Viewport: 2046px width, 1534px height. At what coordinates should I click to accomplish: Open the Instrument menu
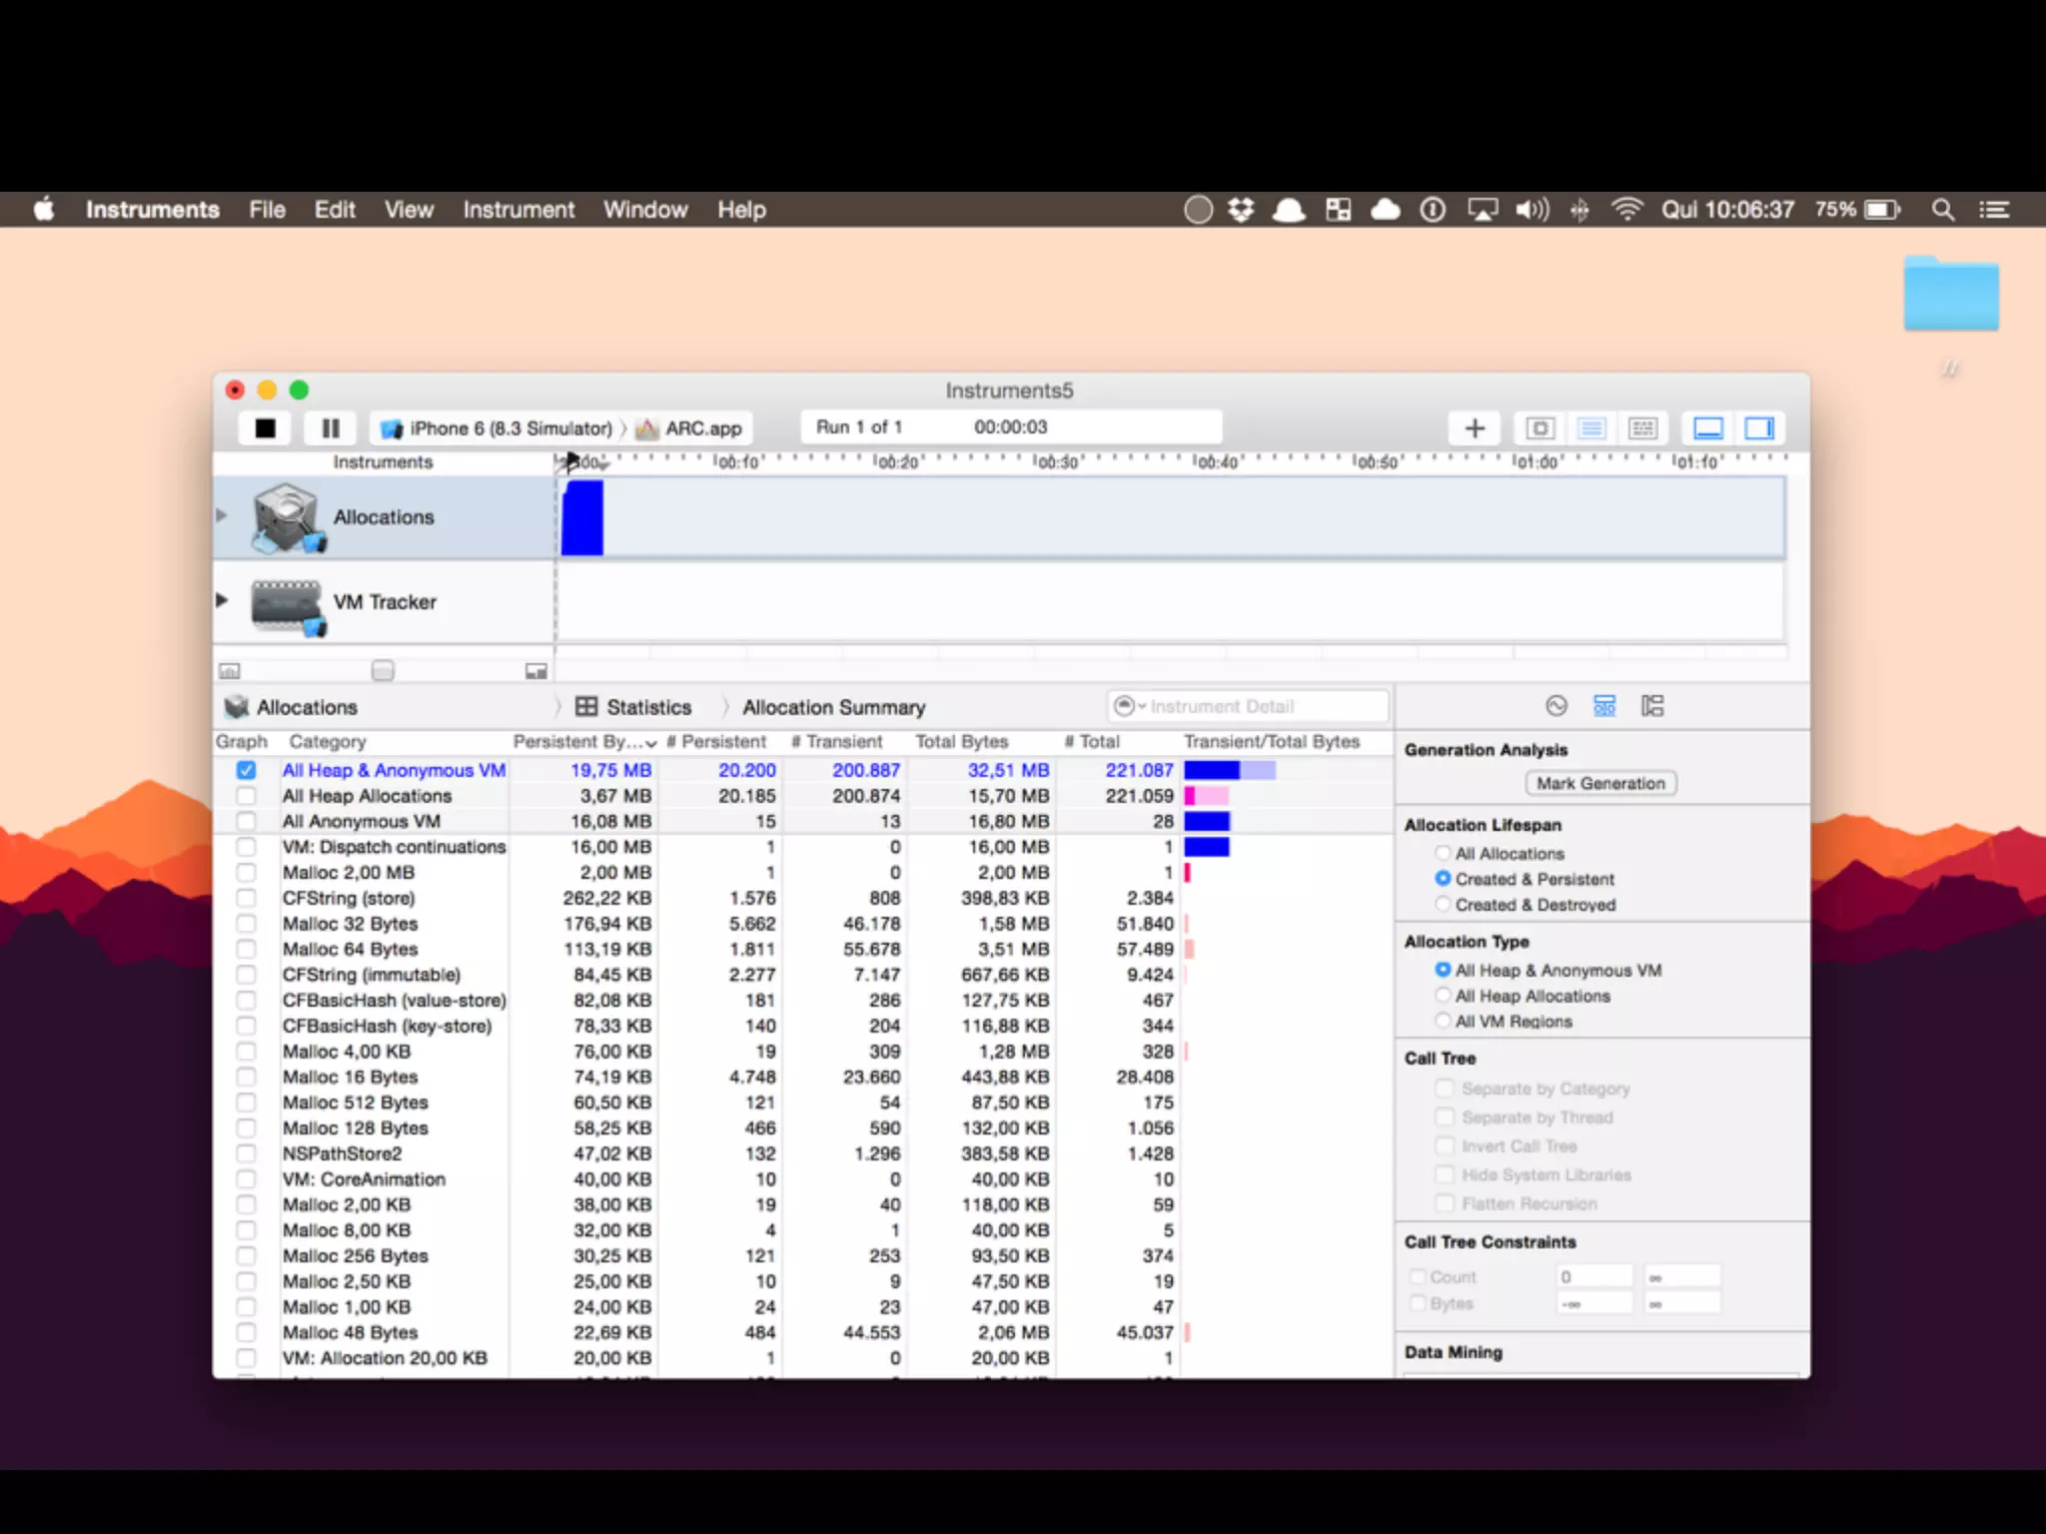click(517, 210)
